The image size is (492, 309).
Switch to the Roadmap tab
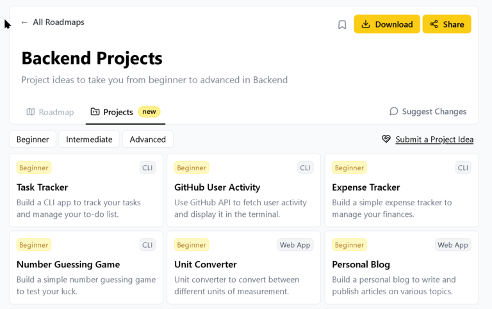click(50, 112)
